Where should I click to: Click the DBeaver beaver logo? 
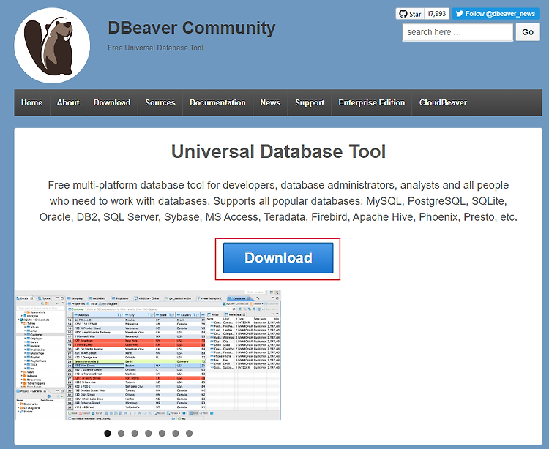(x=52, y=45)
